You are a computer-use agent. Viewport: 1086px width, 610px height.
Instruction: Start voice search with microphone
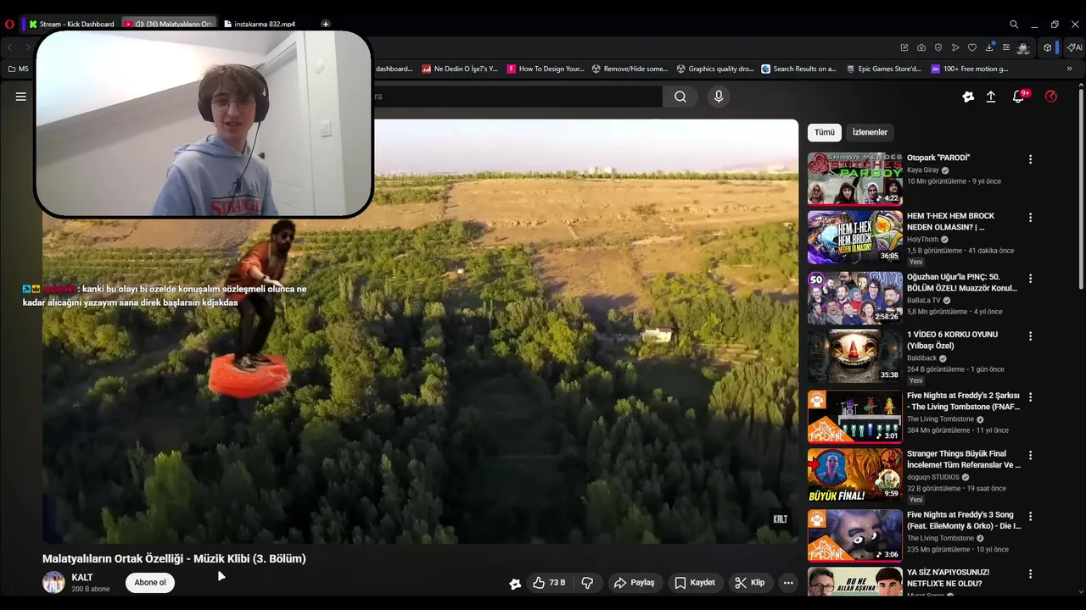[x=719, y=97]
